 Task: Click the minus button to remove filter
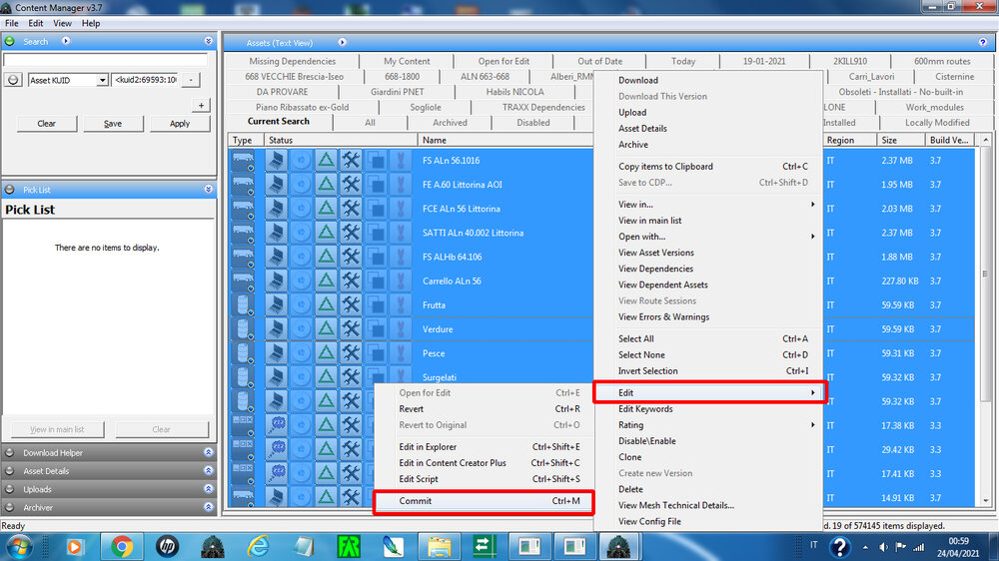pos(191,80)
